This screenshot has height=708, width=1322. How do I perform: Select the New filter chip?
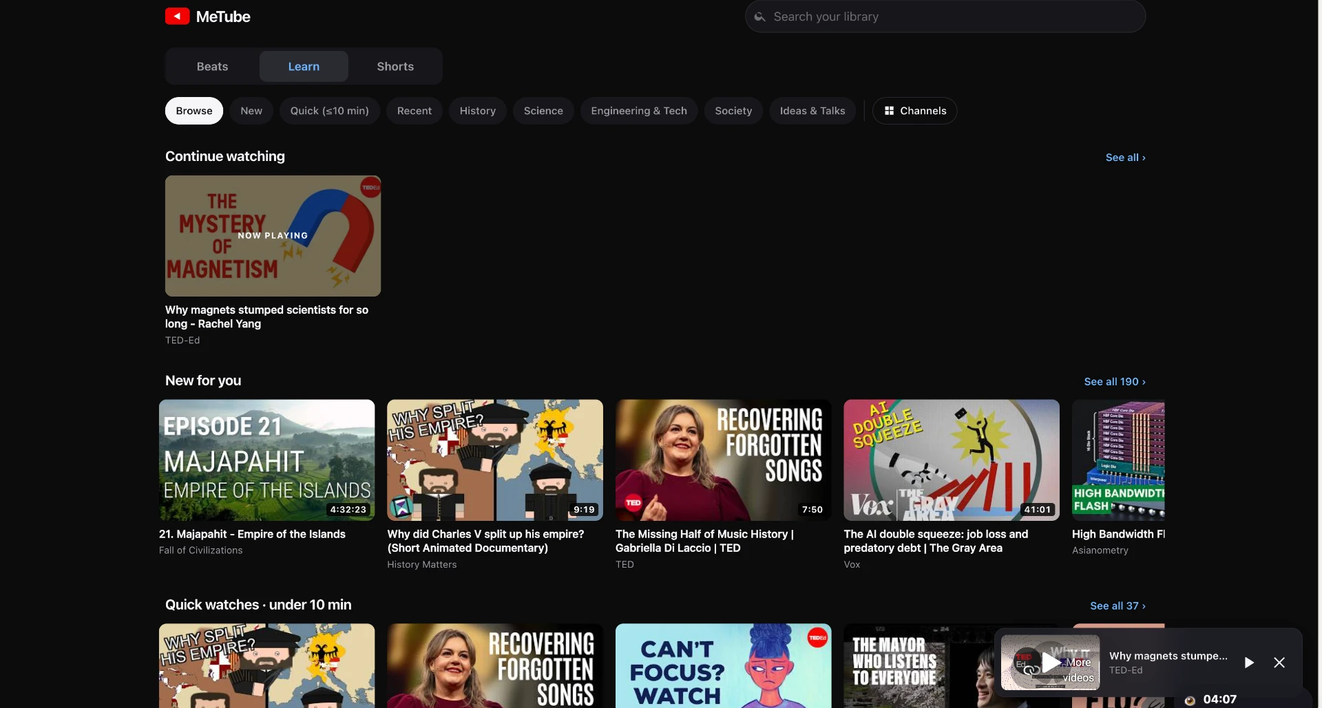click(251, 111)
